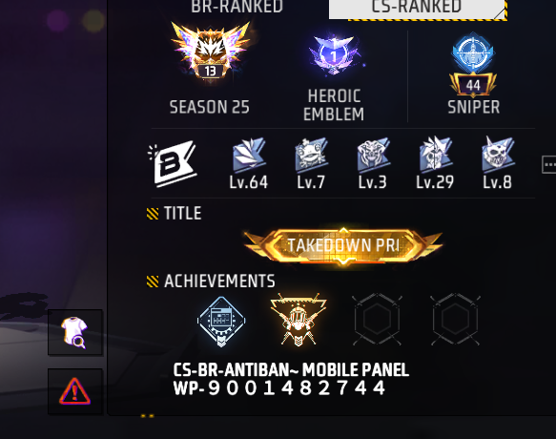Select the Lv.29 banner icon
The height and width of the screenshot is (439, 556).
pos(435,156)
